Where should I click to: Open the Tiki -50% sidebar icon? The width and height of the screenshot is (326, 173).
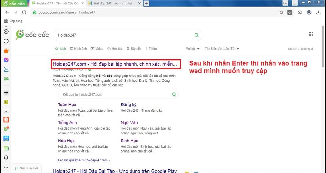click(6, 139)
